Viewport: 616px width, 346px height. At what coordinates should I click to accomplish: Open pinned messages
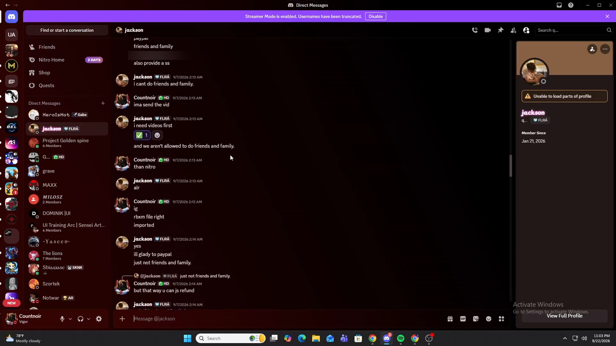pos(500,30)
